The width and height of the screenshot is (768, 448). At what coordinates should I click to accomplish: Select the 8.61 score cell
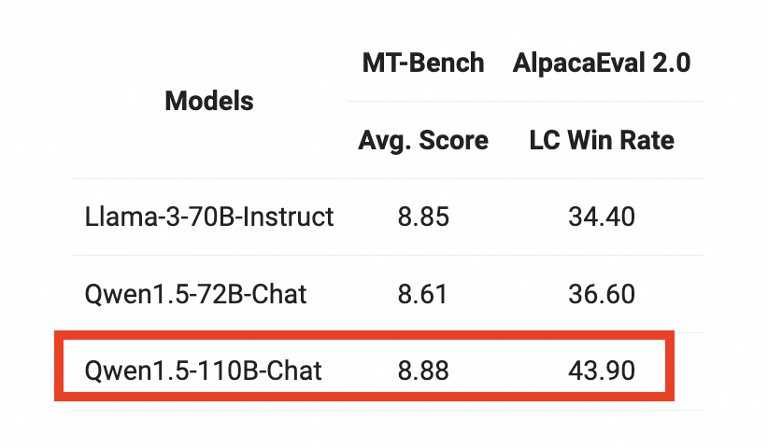pyautogui.click(x=423, y=295)
